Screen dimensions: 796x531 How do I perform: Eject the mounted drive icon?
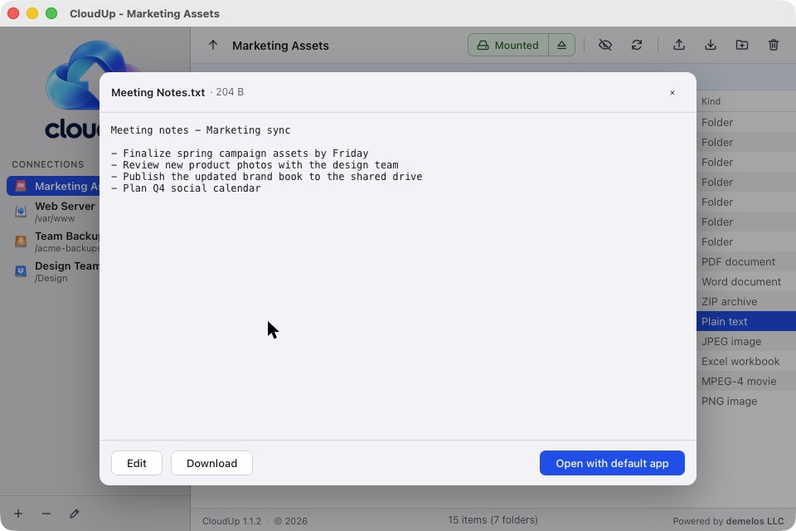click(561, 46)
